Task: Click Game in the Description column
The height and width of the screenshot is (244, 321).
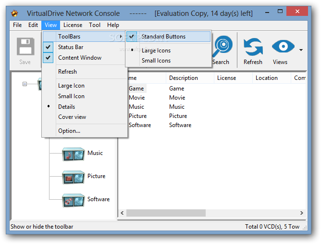Action: coord(177,89)
